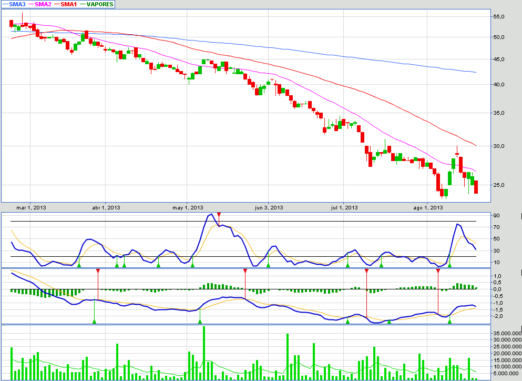This screenshot has height=381, width=522.
Task: Click the 'jun 3, 2013' date label
Action: 269,208
